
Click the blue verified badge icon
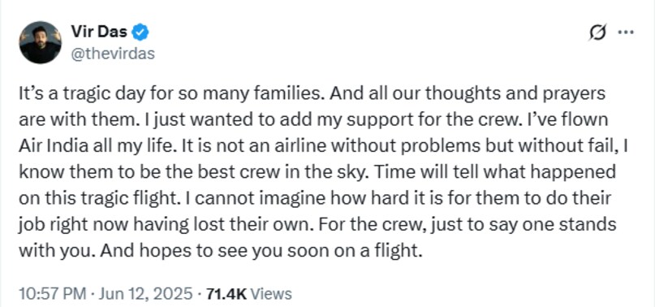point(140,32)
